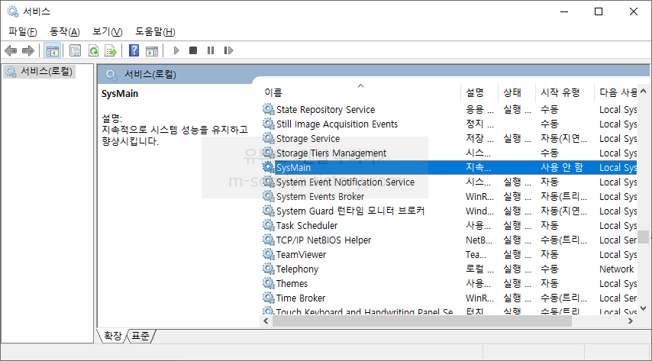Click the vertical scrollbar up arrow
The width and height of the screenshot is (652, 361).
click(644, 91)
